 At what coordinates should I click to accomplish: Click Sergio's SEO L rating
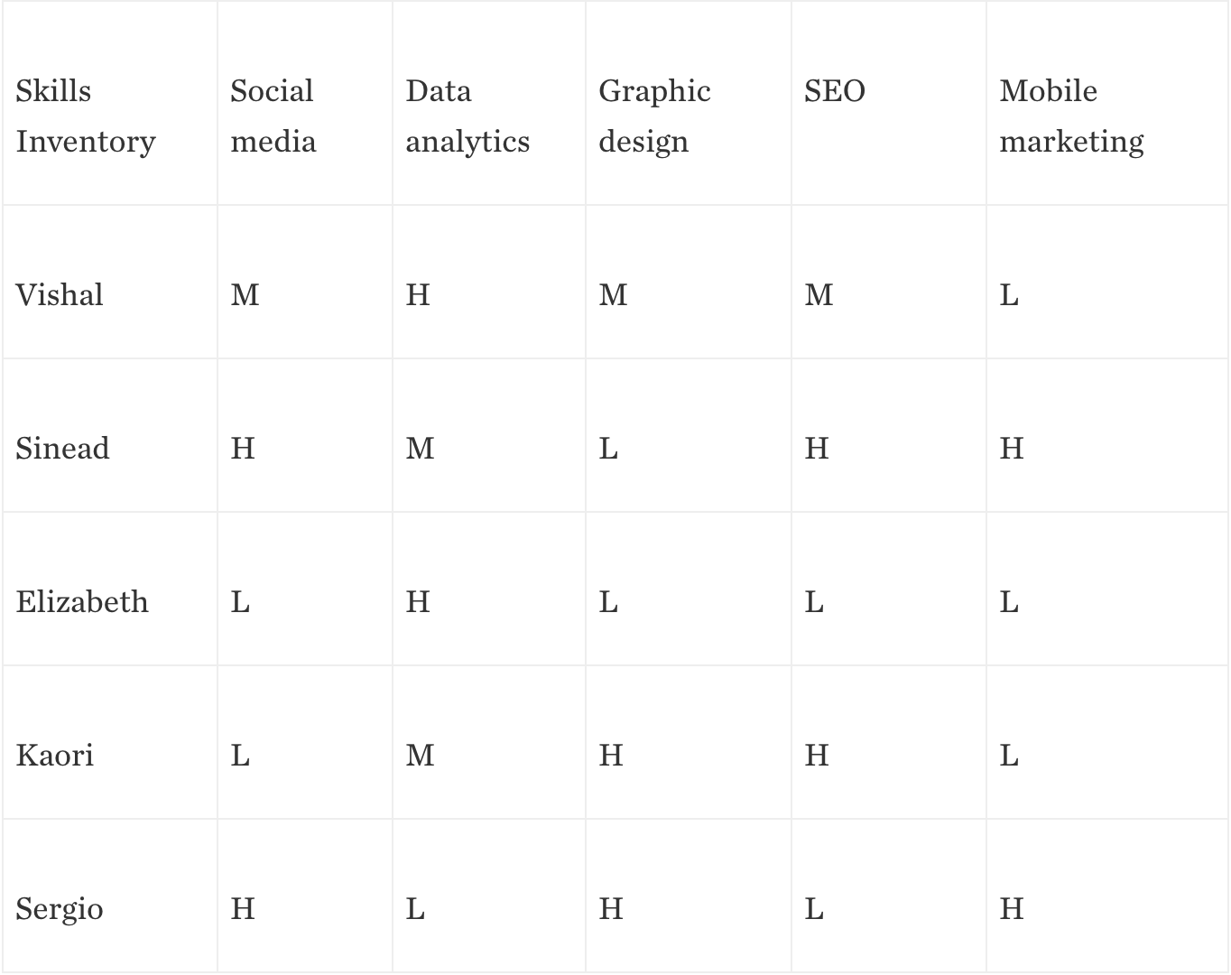point(814,909)
